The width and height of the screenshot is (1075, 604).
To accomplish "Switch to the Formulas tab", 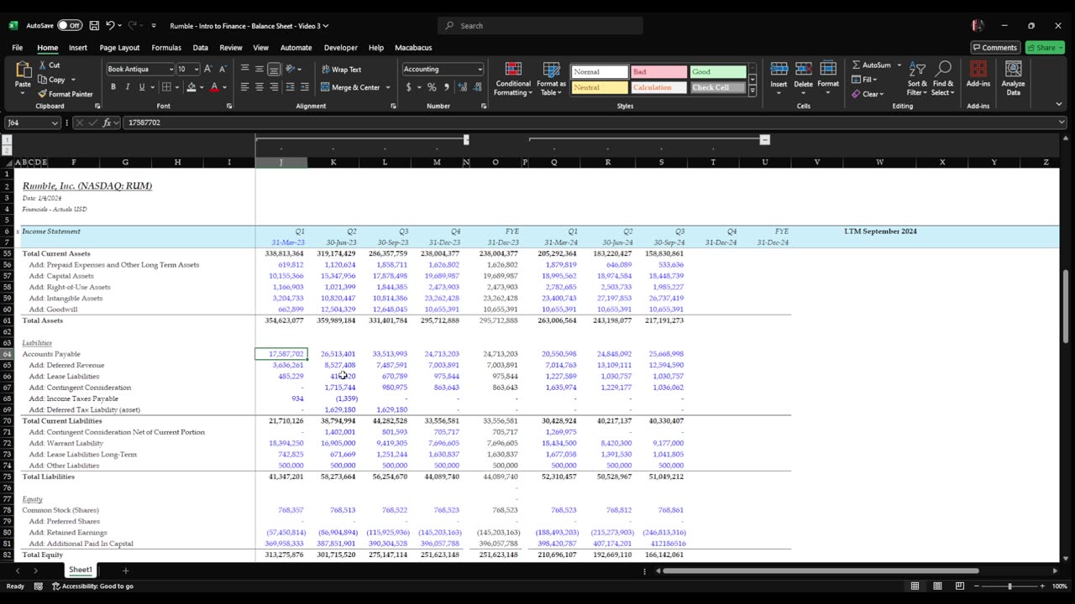I will point(166,48).
